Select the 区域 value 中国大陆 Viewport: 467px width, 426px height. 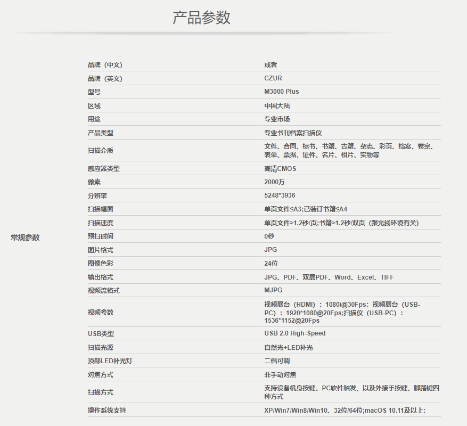pos(276,105)
